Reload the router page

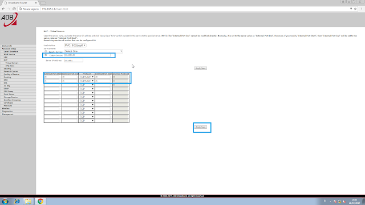pos(14,9)
